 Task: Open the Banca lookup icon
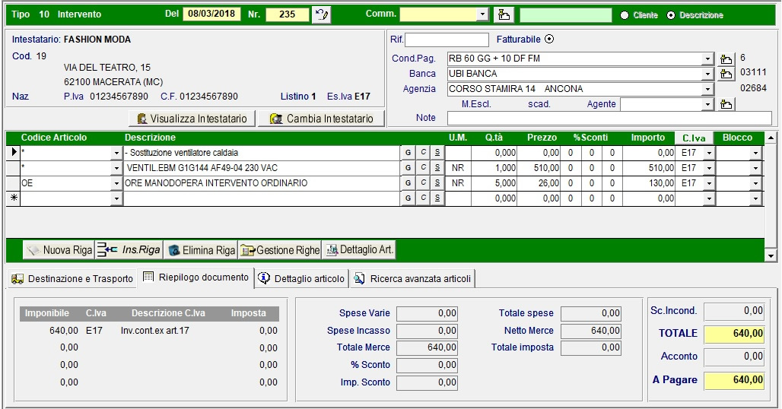pos(726,75)
